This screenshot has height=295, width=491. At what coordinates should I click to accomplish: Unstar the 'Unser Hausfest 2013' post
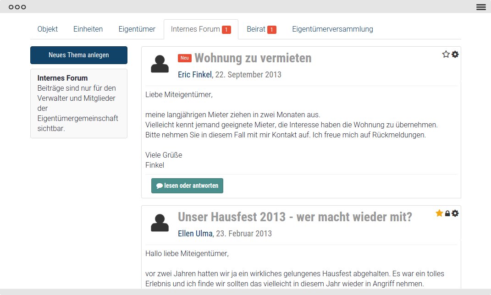click(x=439, y=213)
